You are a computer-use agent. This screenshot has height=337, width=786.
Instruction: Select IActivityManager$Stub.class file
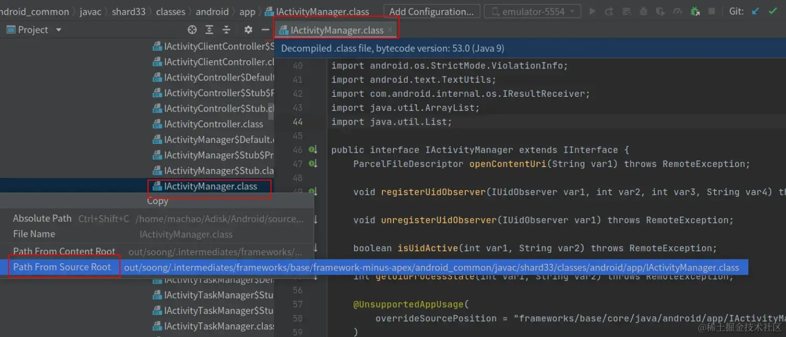213,171
